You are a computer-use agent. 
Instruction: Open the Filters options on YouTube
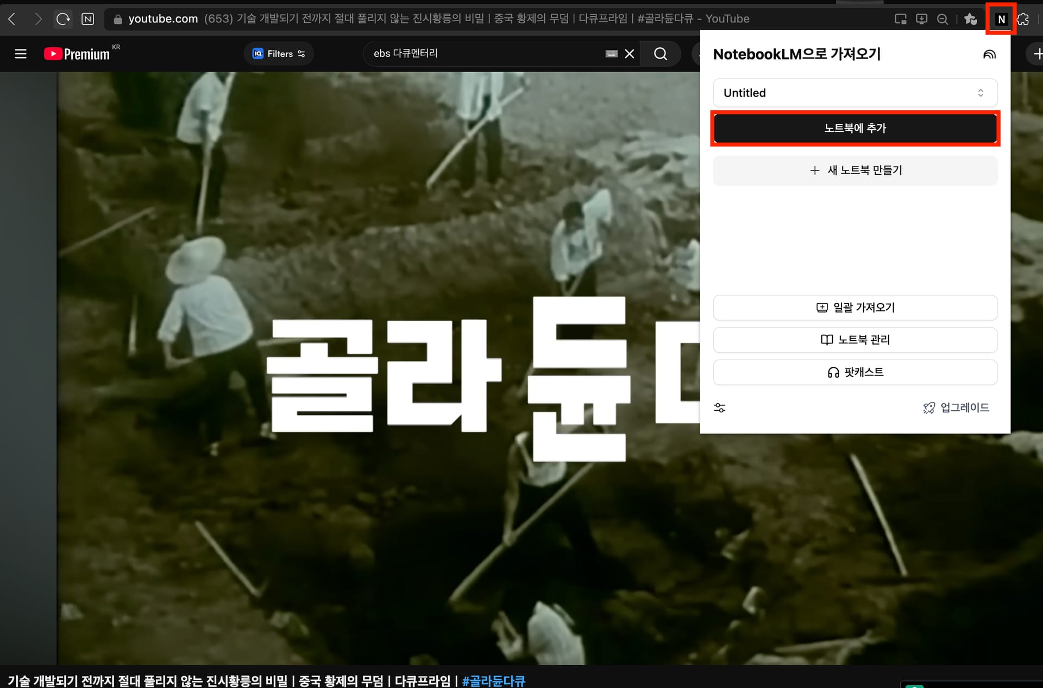tap(279, 54)
